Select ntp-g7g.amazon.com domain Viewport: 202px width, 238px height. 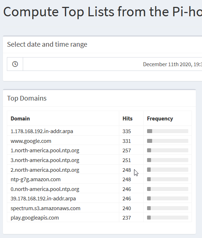point(35,179)
